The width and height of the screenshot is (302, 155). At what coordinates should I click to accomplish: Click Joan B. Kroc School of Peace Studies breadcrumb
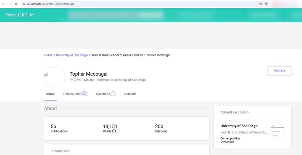[x=117, y=55]
